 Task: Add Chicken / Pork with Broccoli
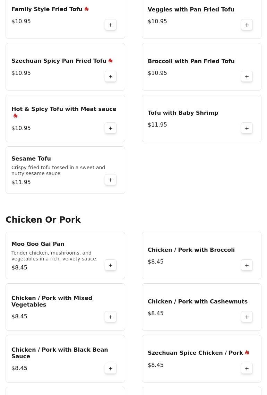click(x=247, y=265)
